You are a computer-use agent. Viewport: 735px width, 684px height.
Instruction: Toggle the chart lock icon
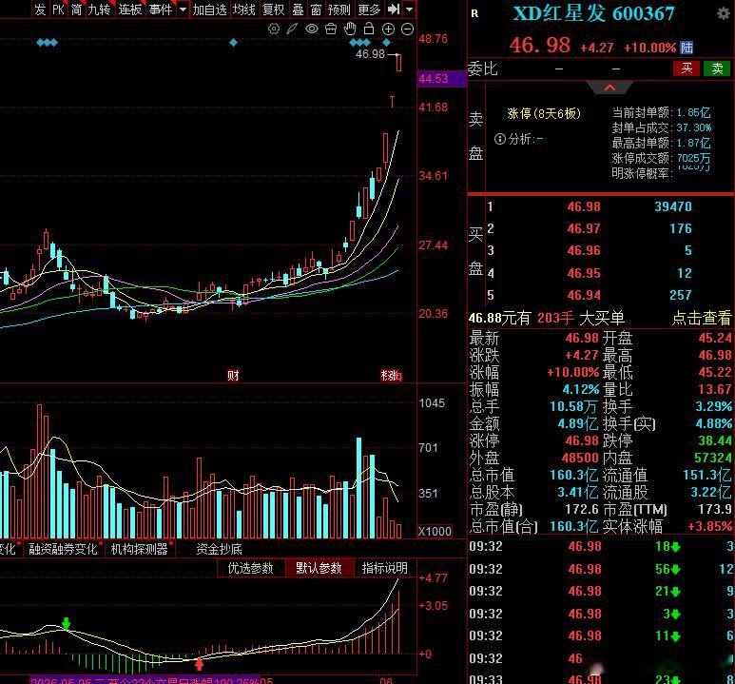pos(369,29)
